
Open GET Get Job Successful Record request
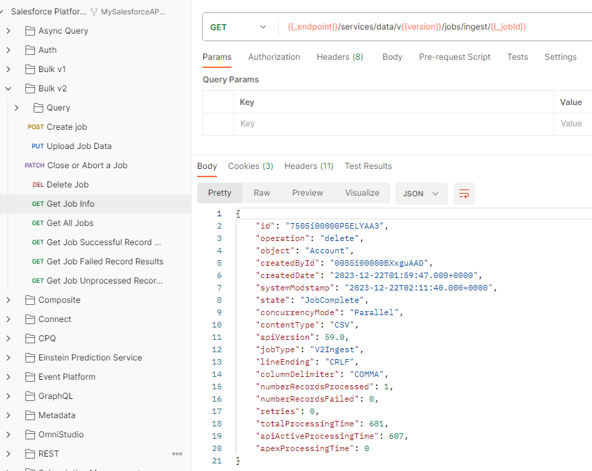pyautogui.click(x=95, y=242)
